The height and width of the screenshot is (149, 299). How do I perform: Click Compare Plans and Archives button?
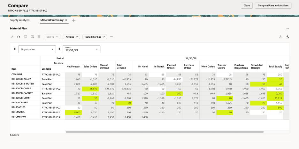pyautogui.click(x=273, y=5)
